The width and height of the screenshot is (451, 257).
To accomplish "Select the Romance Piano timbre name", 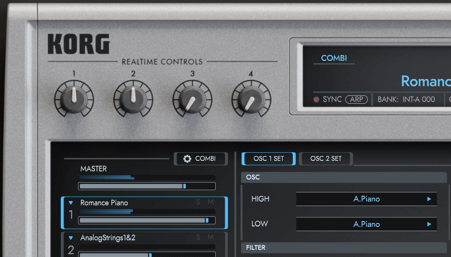I will coord(104,203).
